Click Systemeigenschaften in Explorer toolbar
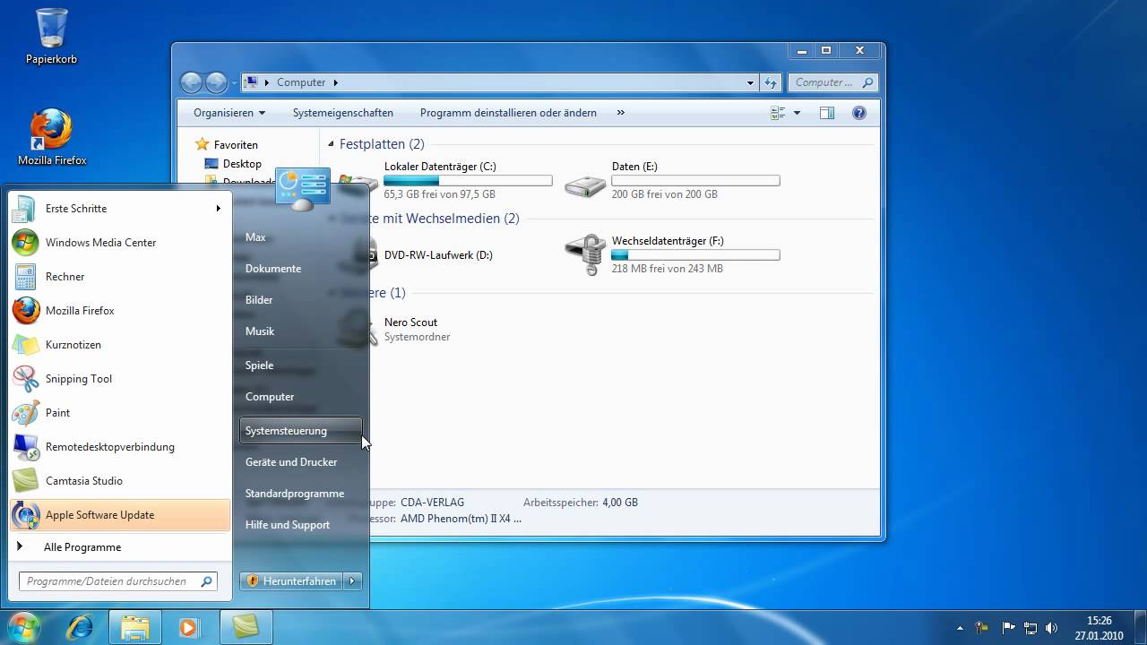The height and width of the screenshot is (645, 1147). (343, 113)
